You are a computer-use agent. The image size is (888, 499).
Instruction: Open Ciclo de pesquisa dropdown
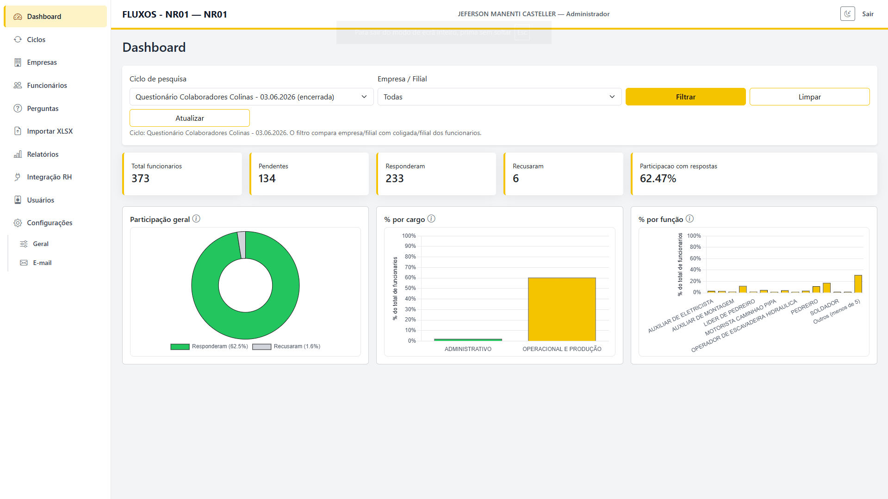click(251, 97)
